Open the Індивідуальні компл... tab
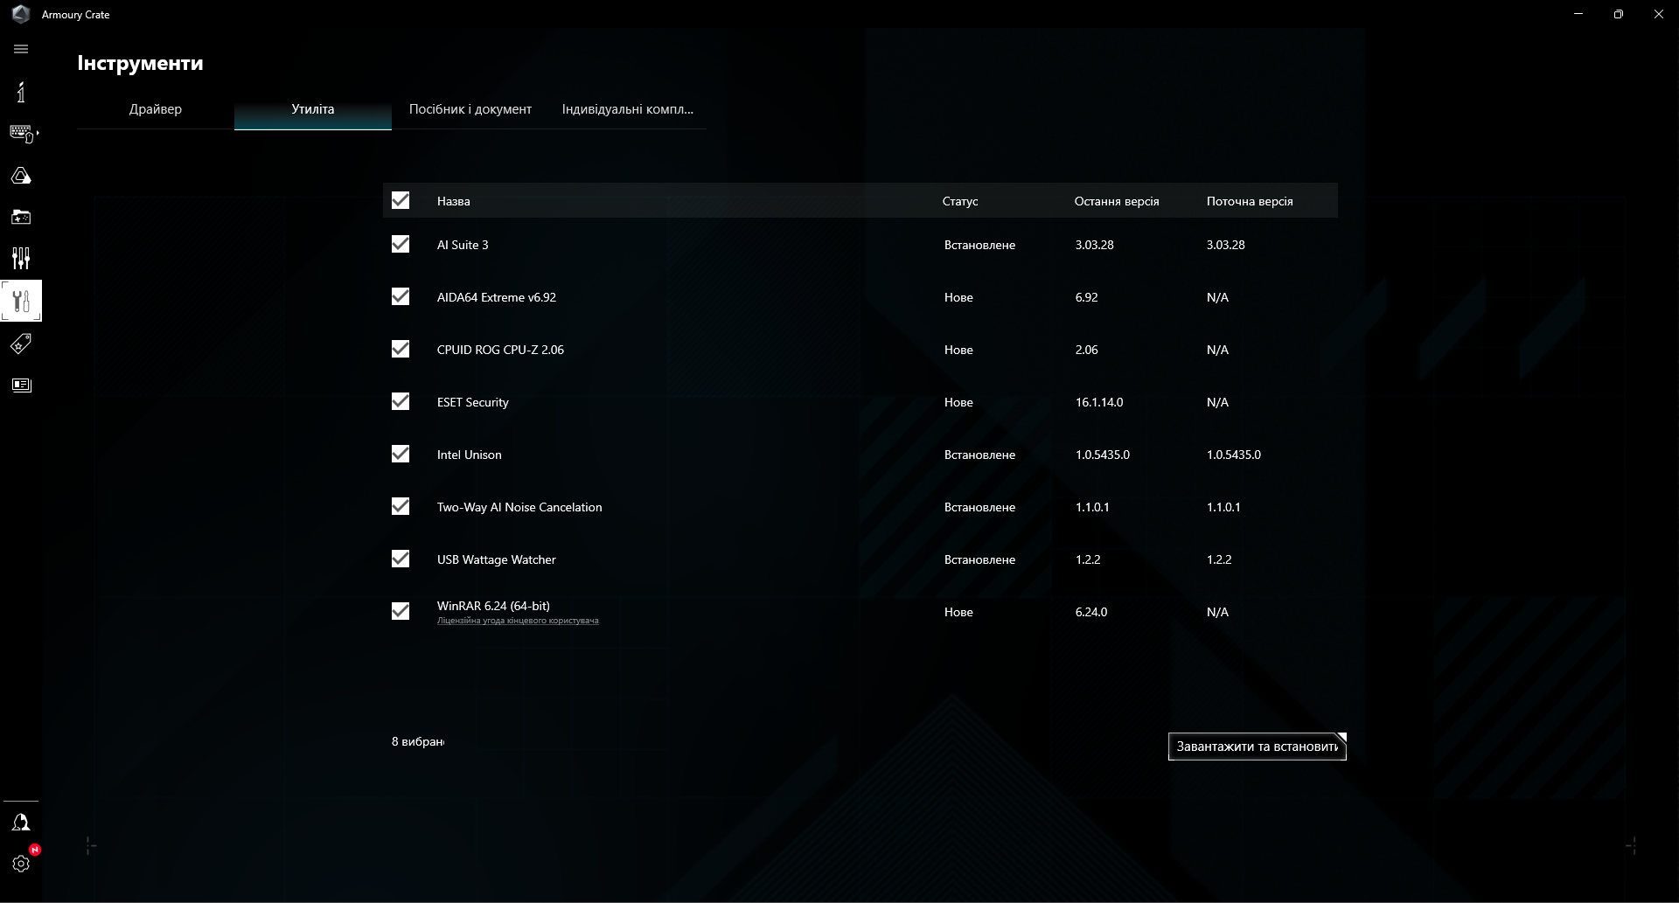This screenshot has width=1679, height=903. 628,109
